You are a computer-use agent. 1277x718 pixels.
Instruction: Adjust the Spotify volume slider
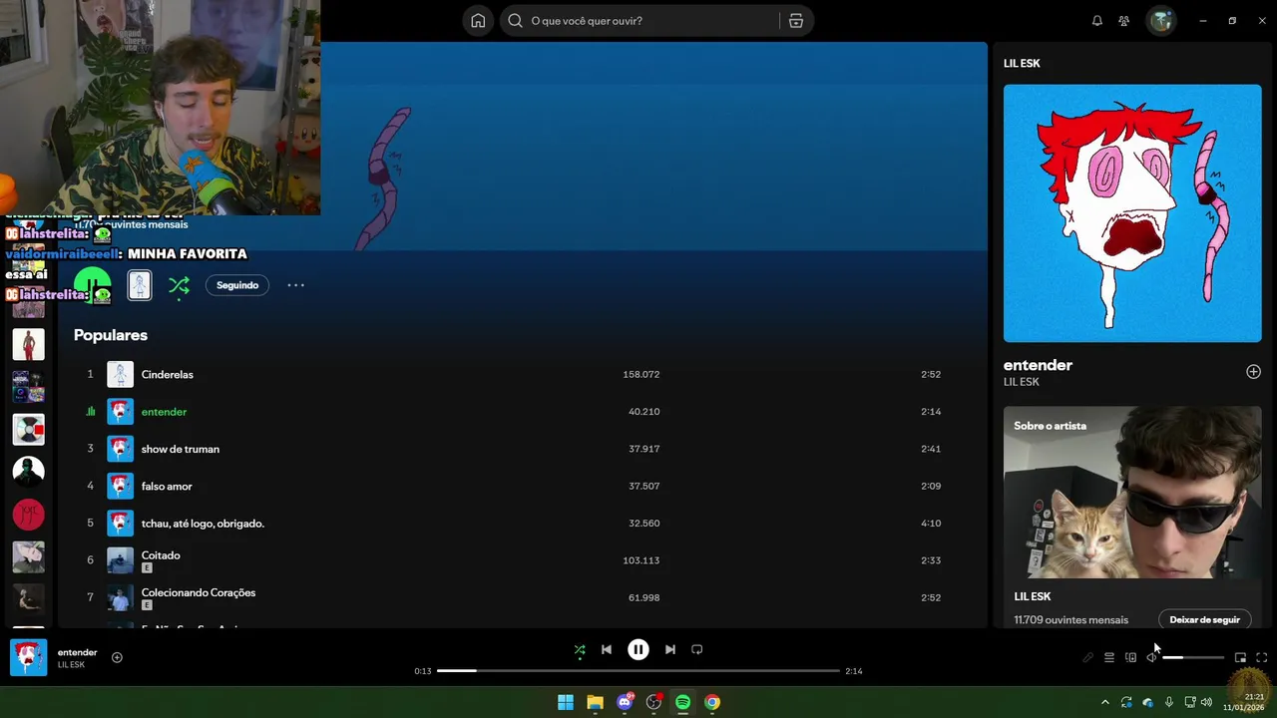click(1193, 657)
